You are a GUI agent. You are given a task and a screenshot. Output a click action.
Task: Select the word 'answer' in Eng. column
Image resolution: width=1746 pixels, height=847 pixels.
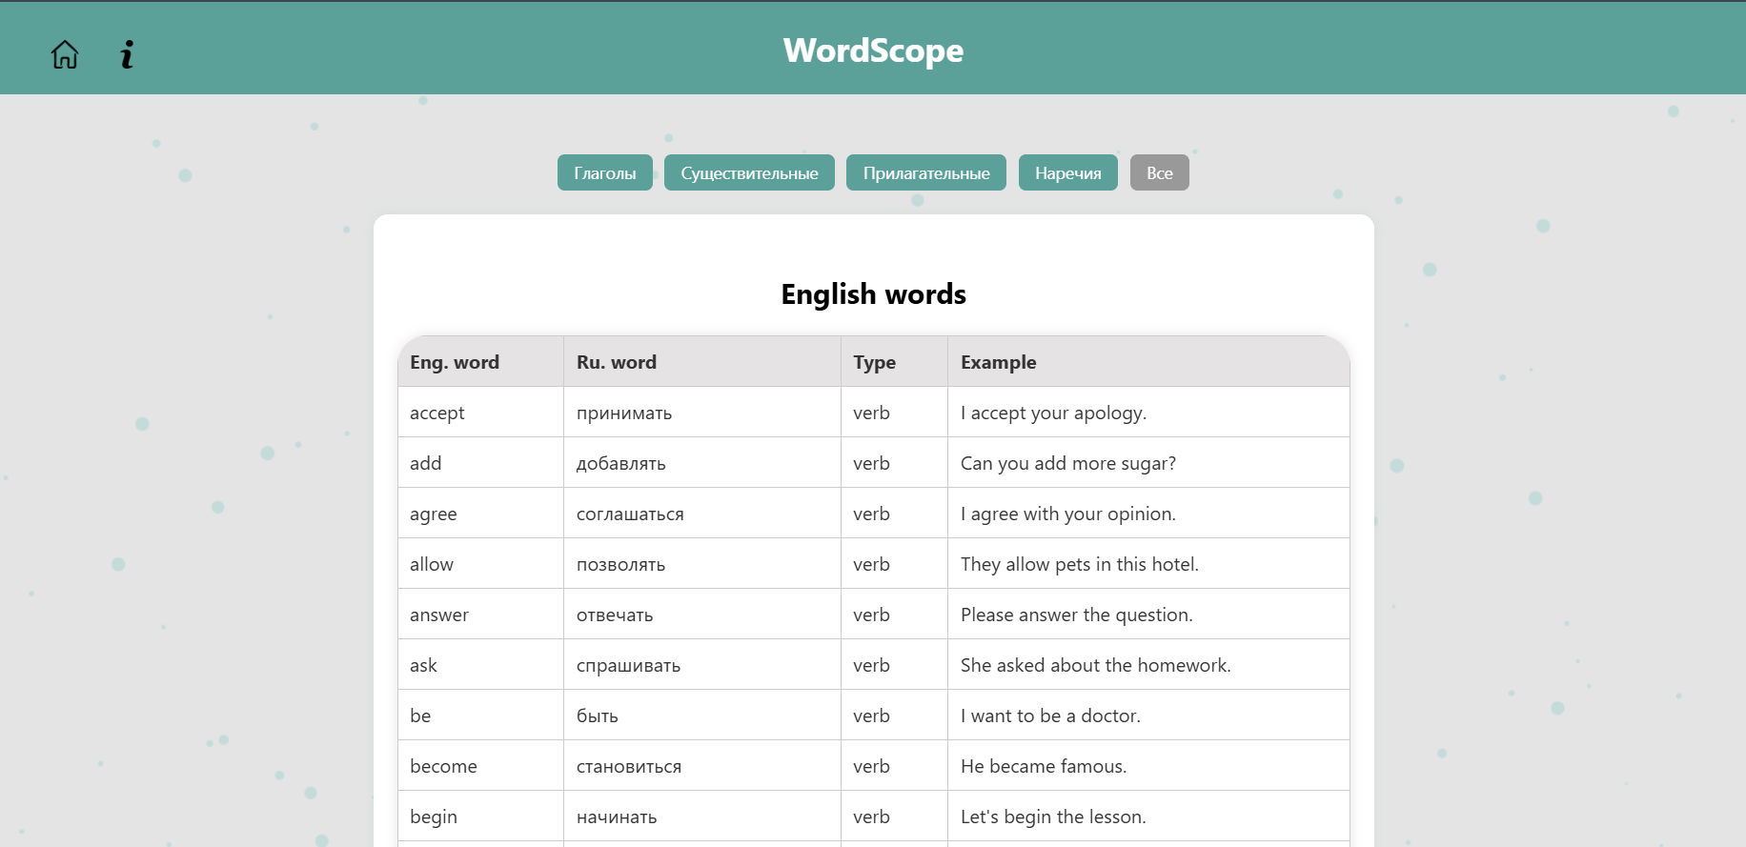tap(439, 615)
